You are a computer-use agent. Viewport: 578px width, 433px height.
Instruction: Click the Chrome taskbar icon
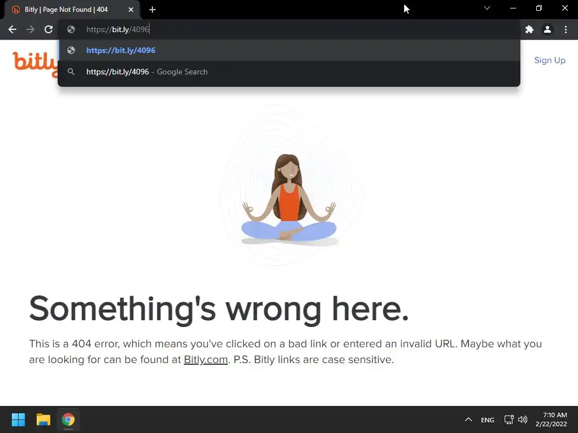pos(68,419)
